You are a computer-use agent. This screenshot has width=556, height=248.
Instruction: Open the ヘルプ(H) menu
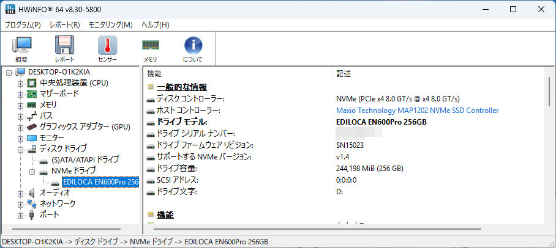[x=156, y=25]
